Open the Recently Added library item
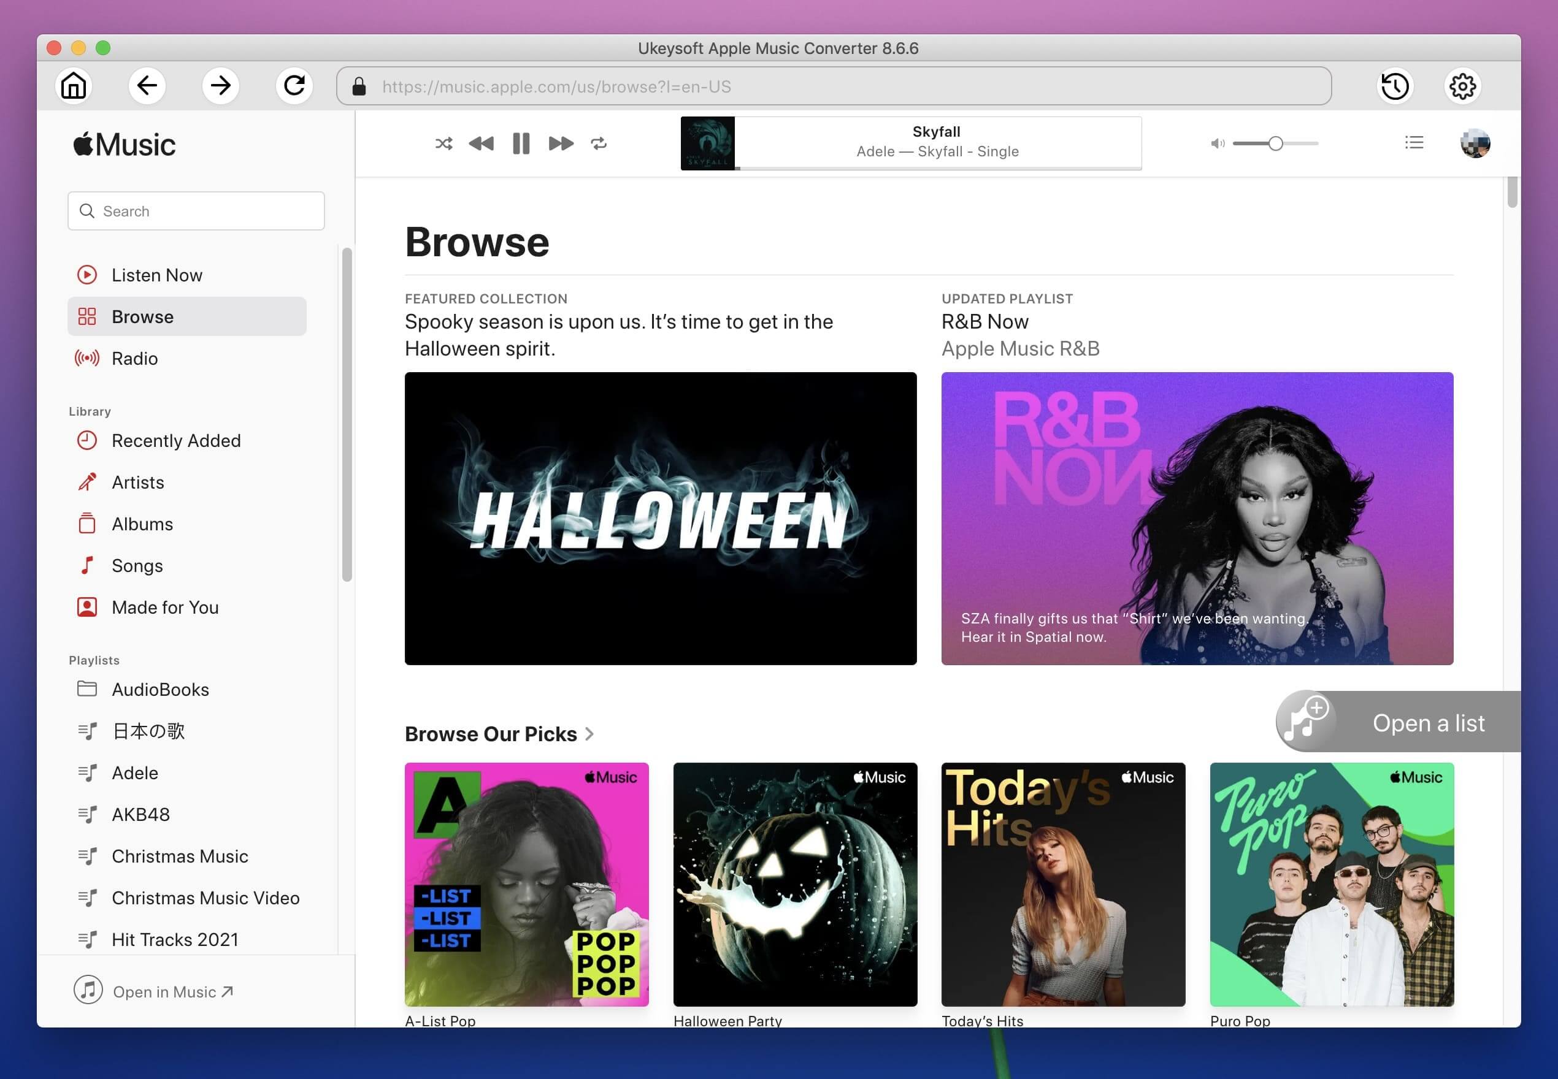This screenshot has height=1079, width=1558. (175, 439)
